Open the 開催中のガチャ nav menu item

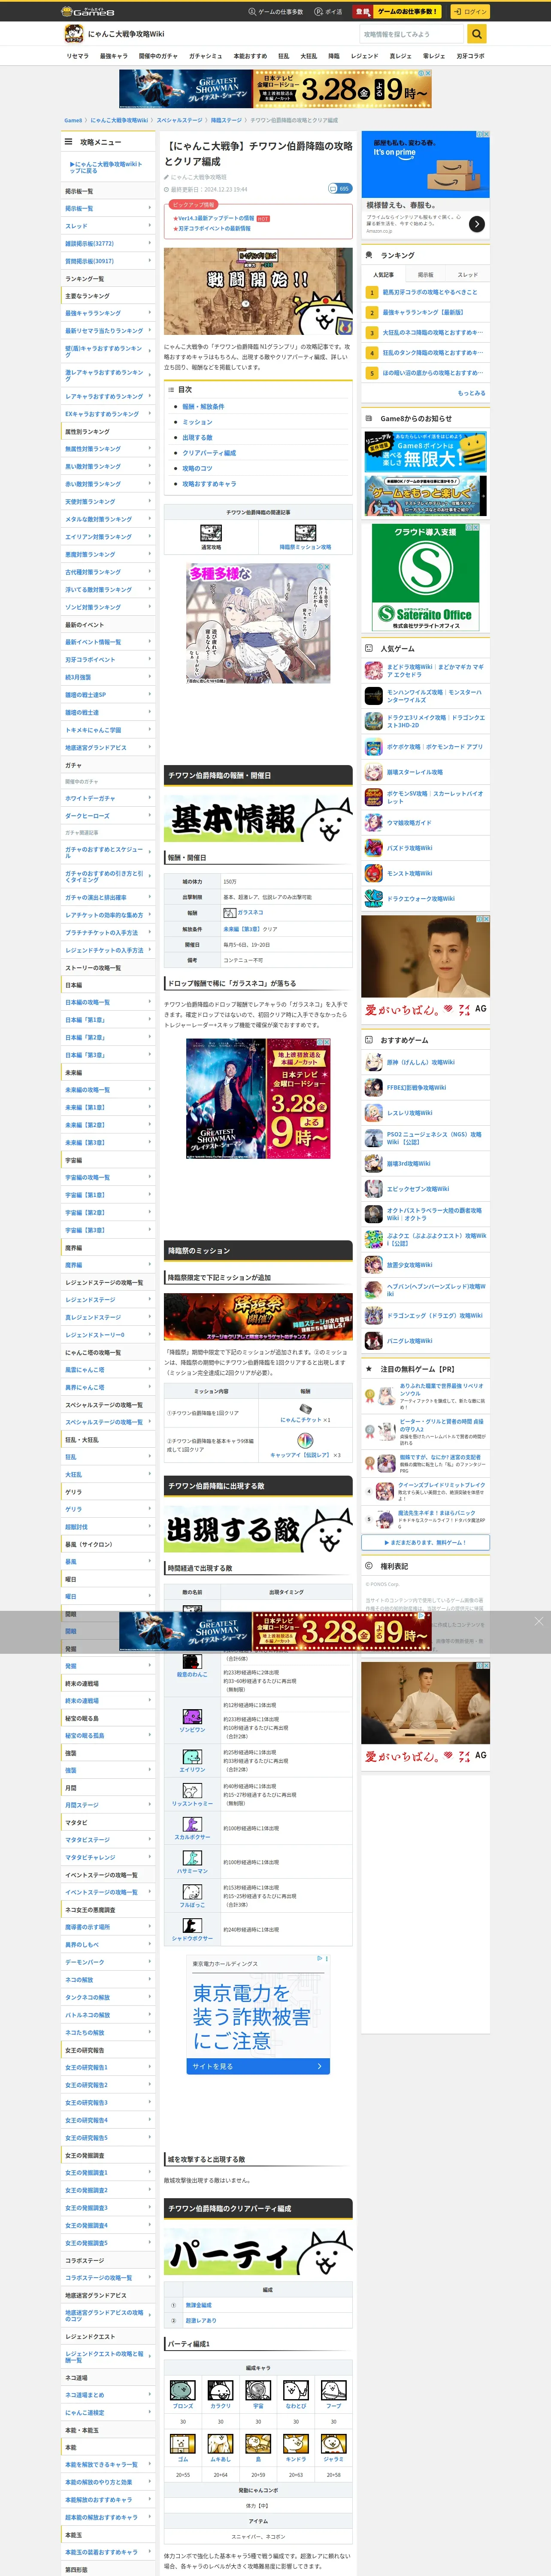(x=158, y=56)
